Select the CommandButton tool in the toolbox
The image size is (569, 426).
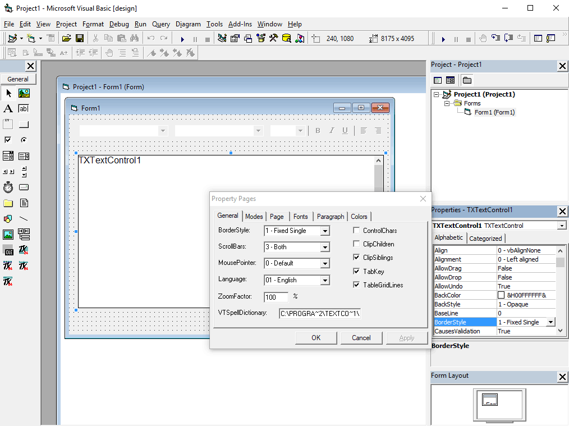24,124
